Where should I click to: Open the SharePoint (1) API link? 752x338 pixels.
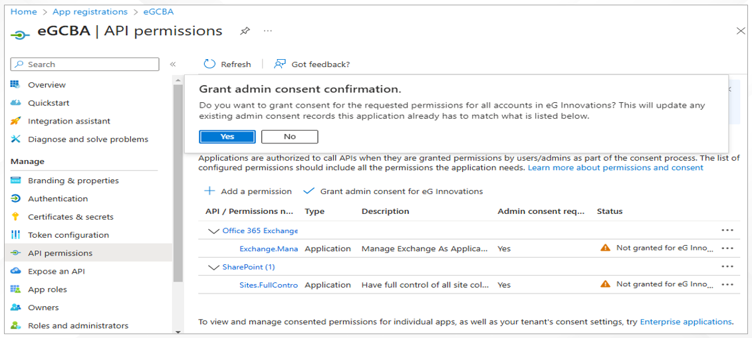[x=249, y=267]
